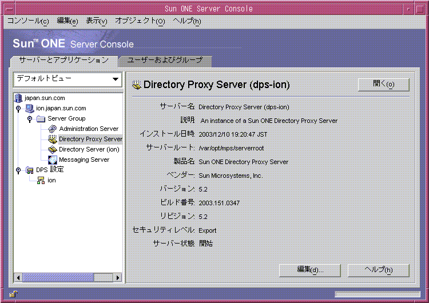Click the Administration Server icon
Image resolution: width=429 pixels, height=303 pixels.
click(x=52, y=129)
